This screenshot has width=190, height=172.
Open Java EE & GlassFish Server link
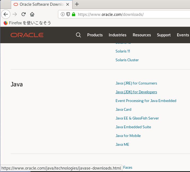pos(137,118)
